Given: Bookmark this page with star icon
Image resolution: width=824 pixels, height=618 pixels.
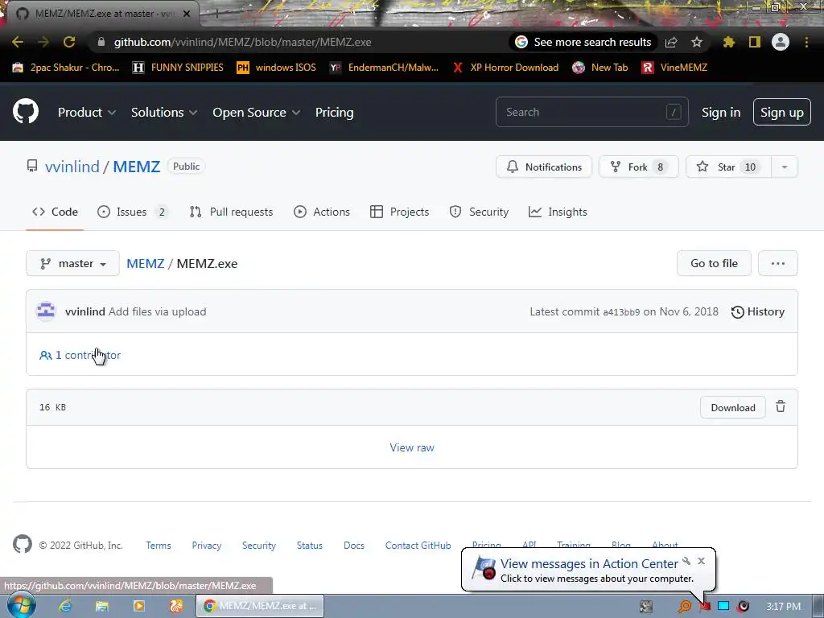Looking at the screenshot, I should tap(697, 42).
